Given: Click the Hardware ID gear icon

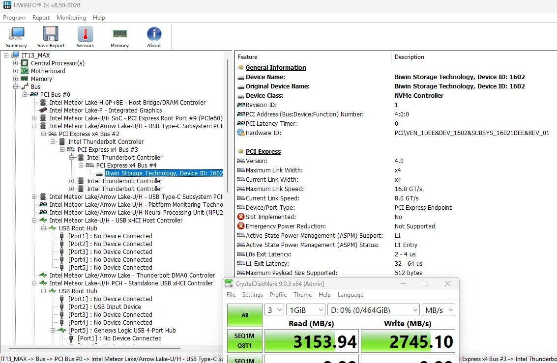Looking at the screenshot, I should [241, 133].
